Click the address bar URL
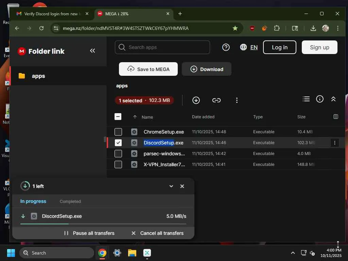This screenshot has height=261, width=348. coord(126,28)
